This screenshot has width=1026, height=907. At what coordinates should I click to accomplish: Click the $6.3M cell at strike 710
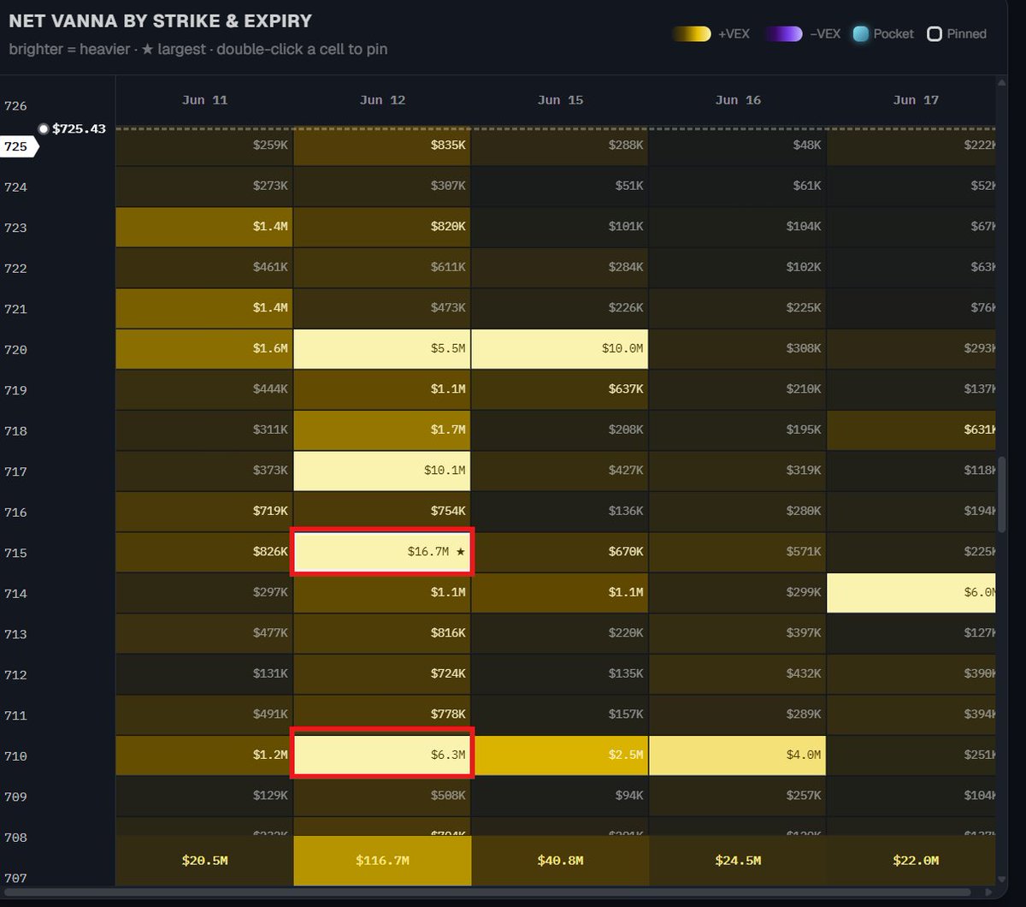tap(382, 756)
